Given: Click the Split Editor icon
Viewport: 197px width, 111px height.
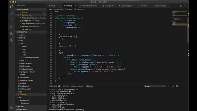Looking at the screenshot, I should tap(181, 6).
